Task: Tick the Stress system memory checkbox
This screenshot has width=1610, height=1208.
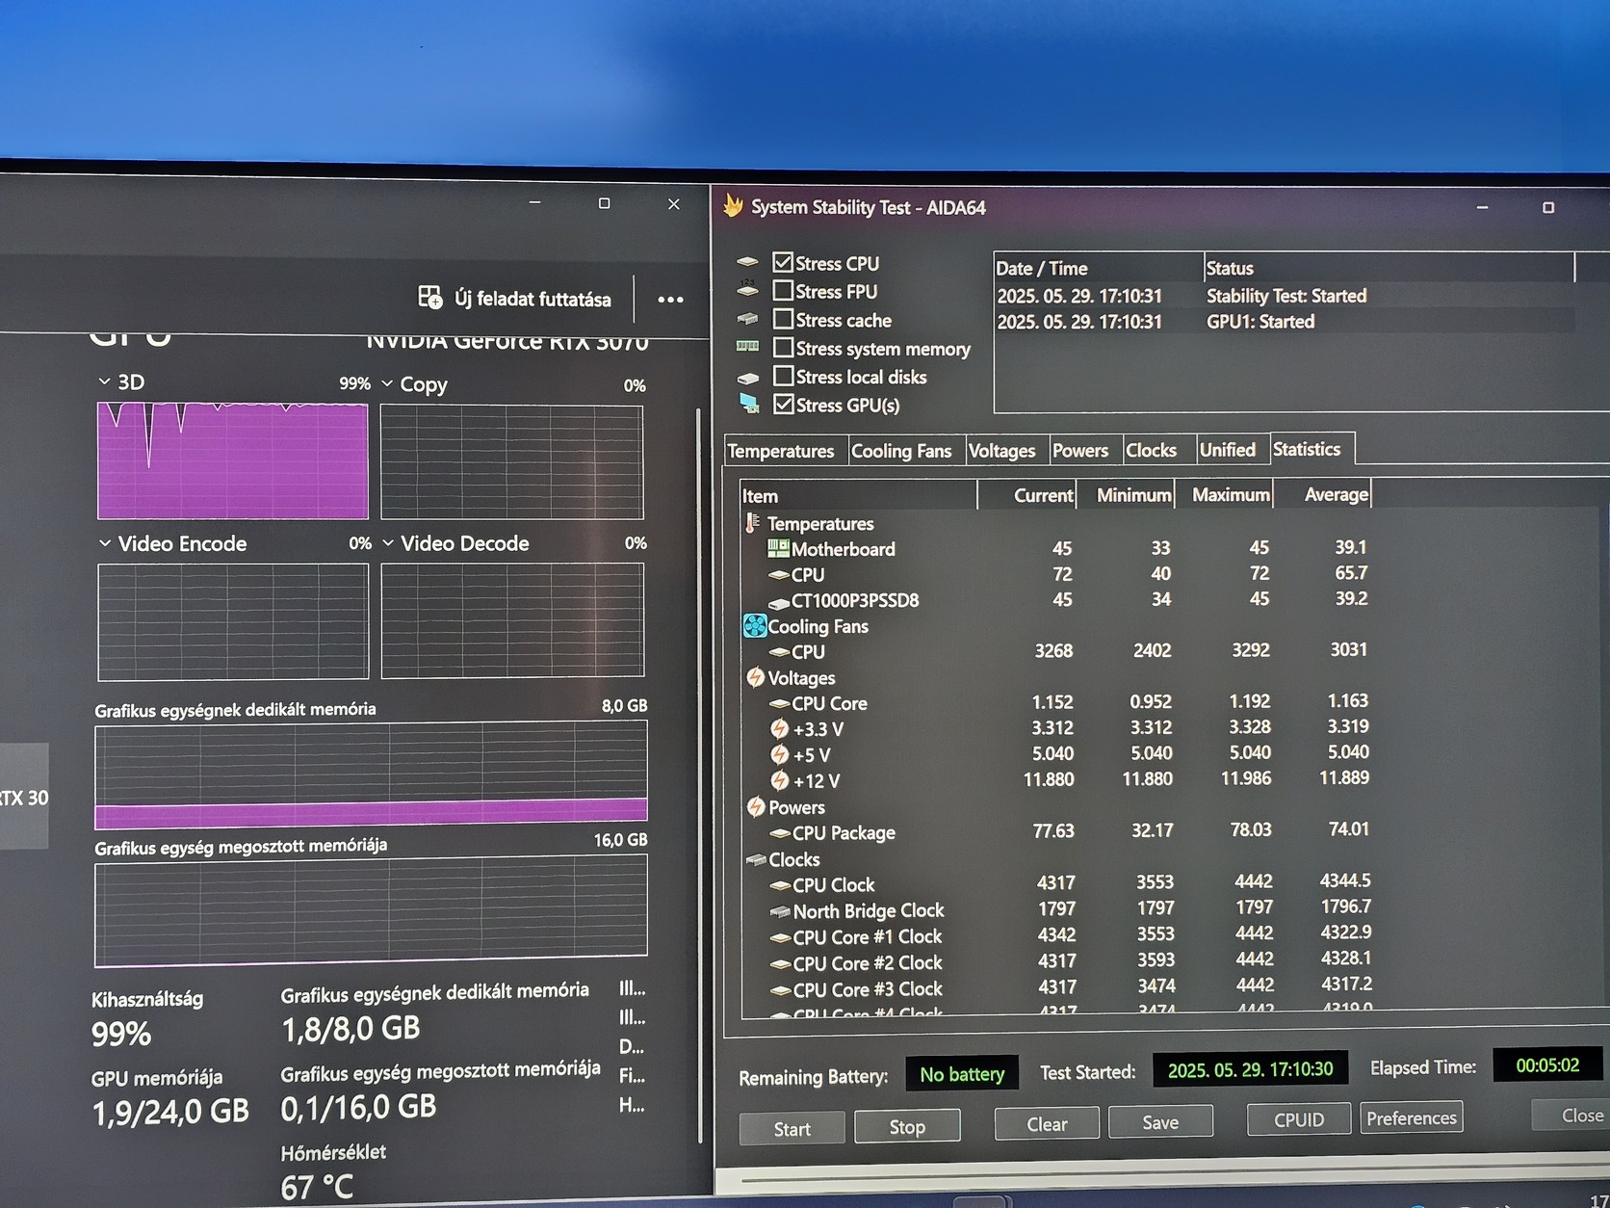Action: (x=783, y=347)
